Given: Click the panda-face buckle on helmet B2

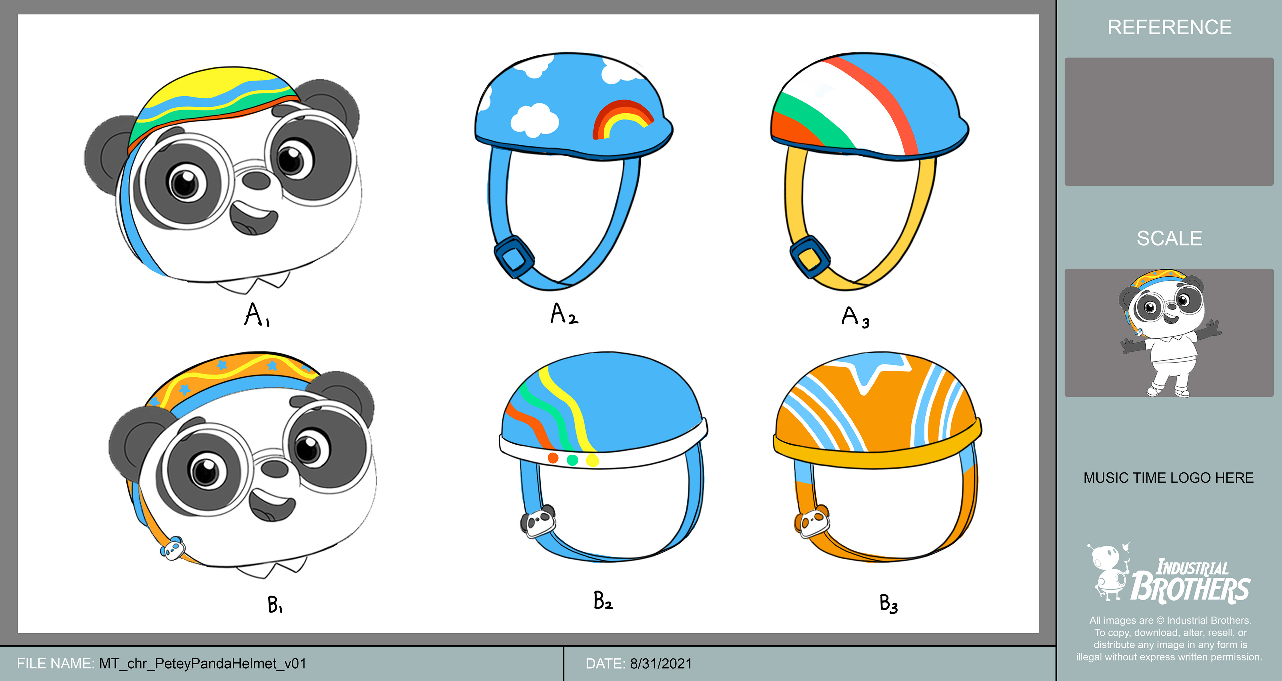Looking at the screenshot, I should tap(538, 521).
